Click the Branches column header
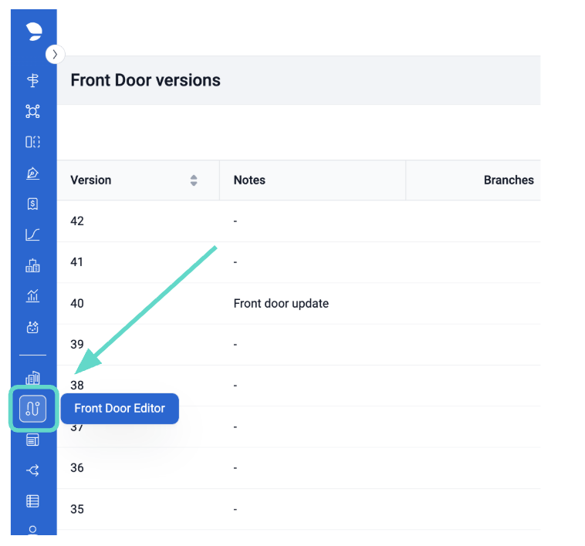This screenshot has width=585, height=546. coord(508,180)
